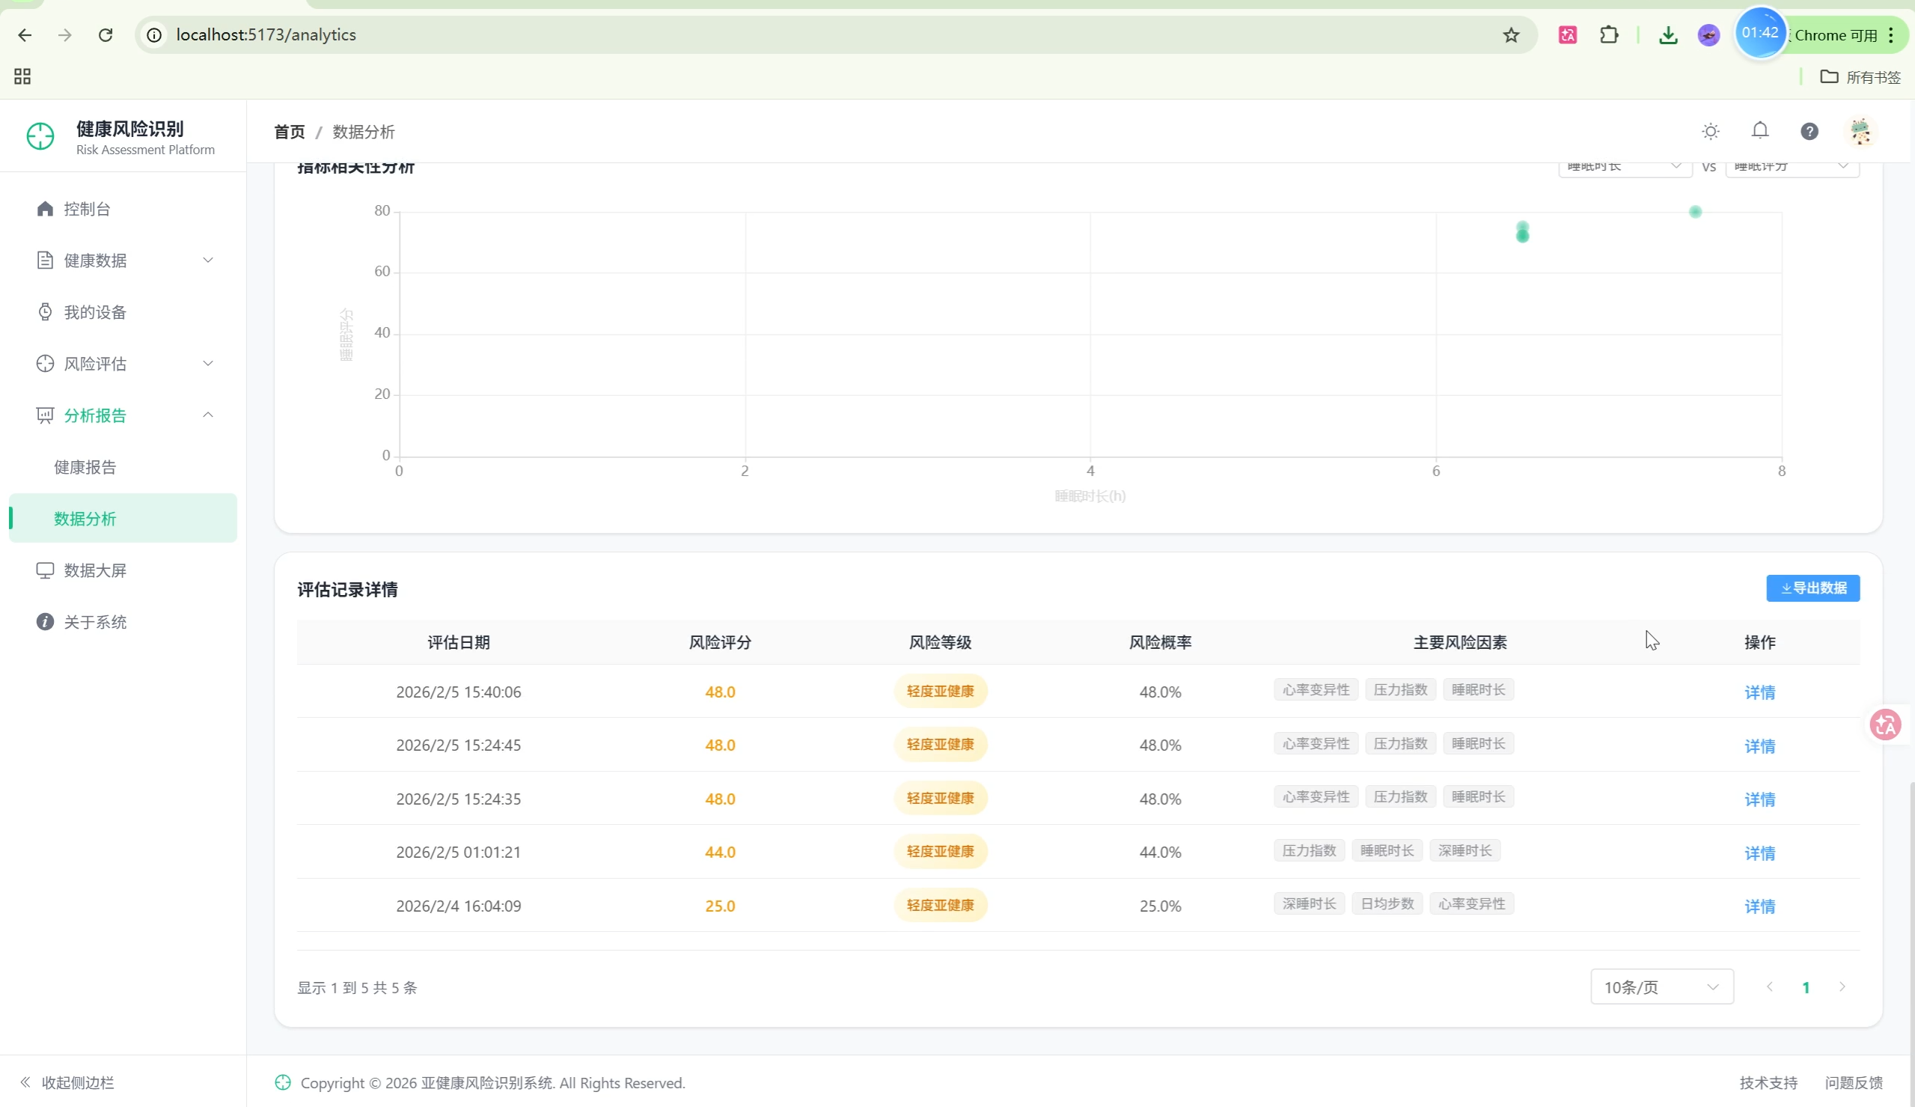Image resolution: width=1915 pixels, height=1107 pixels.
Task: Open the 10条/页 page size dropdown
Action: pyautogui.click(x=1661, y=987)
